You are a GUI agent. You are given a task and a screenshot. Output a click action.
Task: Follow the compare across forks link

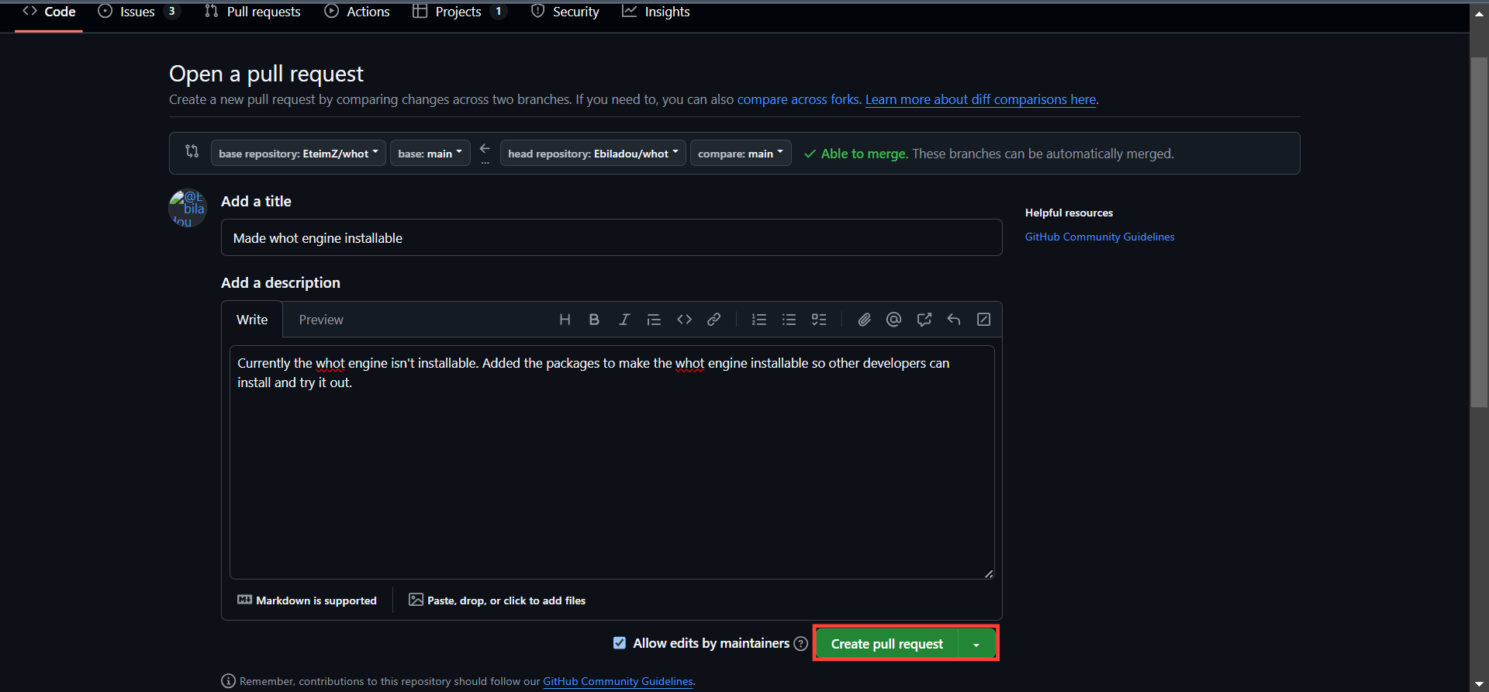(x=798, y=99)
